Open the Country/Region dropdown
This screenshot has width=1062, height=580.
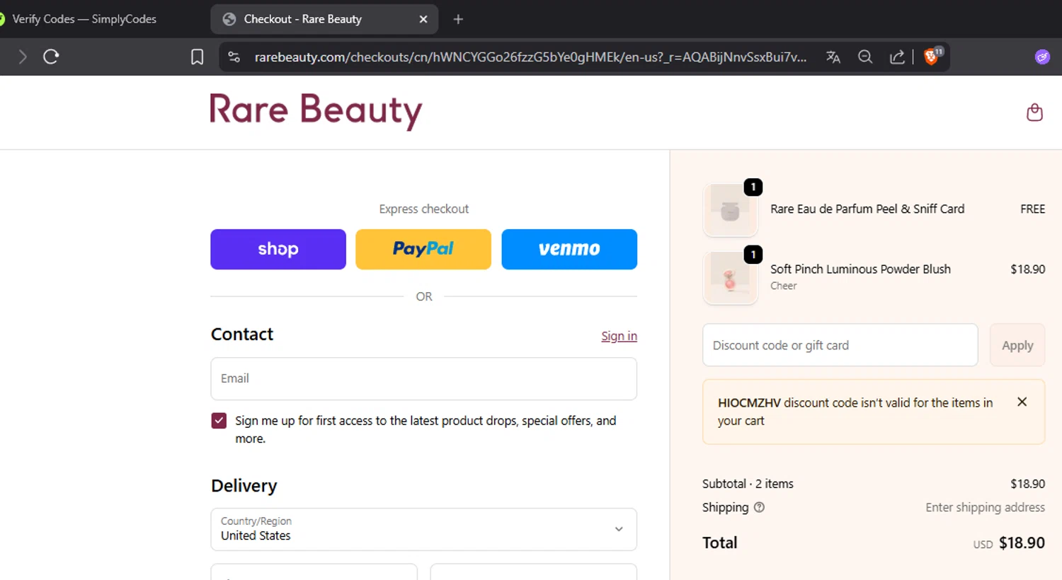tap(423, 529)
